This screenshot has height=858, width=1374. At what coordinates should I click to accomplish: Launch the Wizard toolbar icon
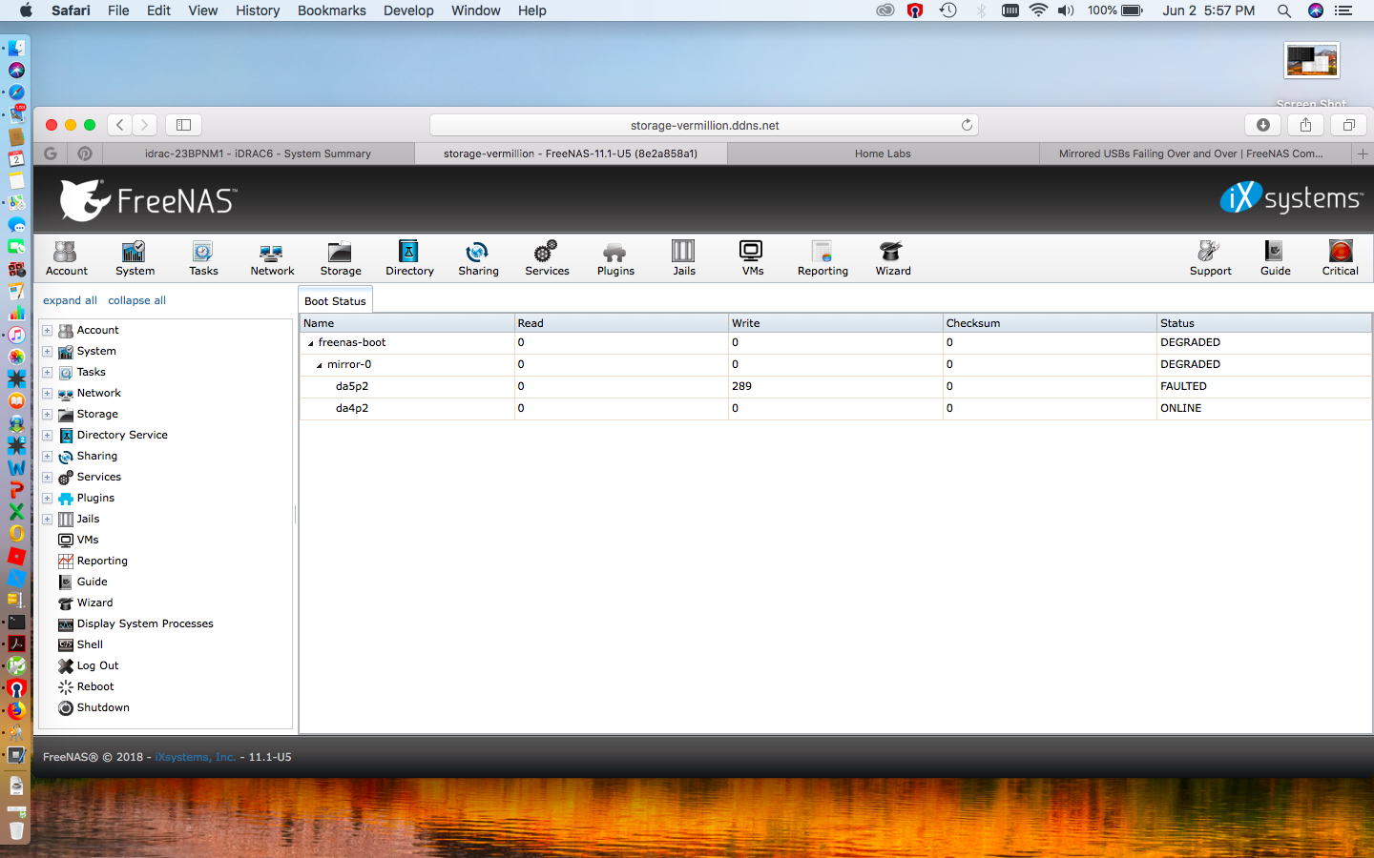pos(893,258)
